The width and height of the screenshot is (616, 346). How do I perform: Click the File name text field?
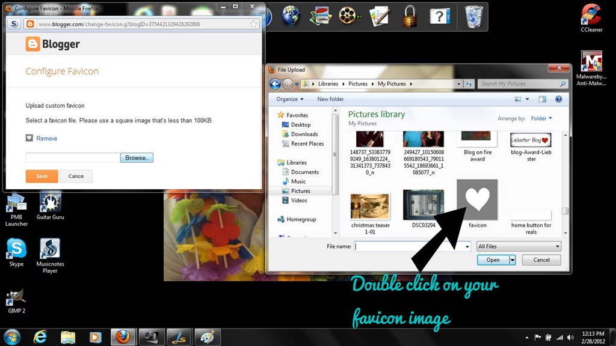(408, 246)
